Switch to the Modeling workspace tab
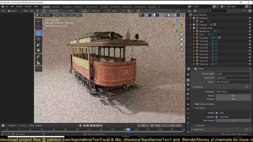Screen dimensions: 253x142 tap(56, 7)
